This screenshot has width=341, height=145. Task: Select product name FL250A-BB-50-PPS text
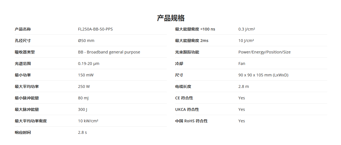[x=95, y=29]
